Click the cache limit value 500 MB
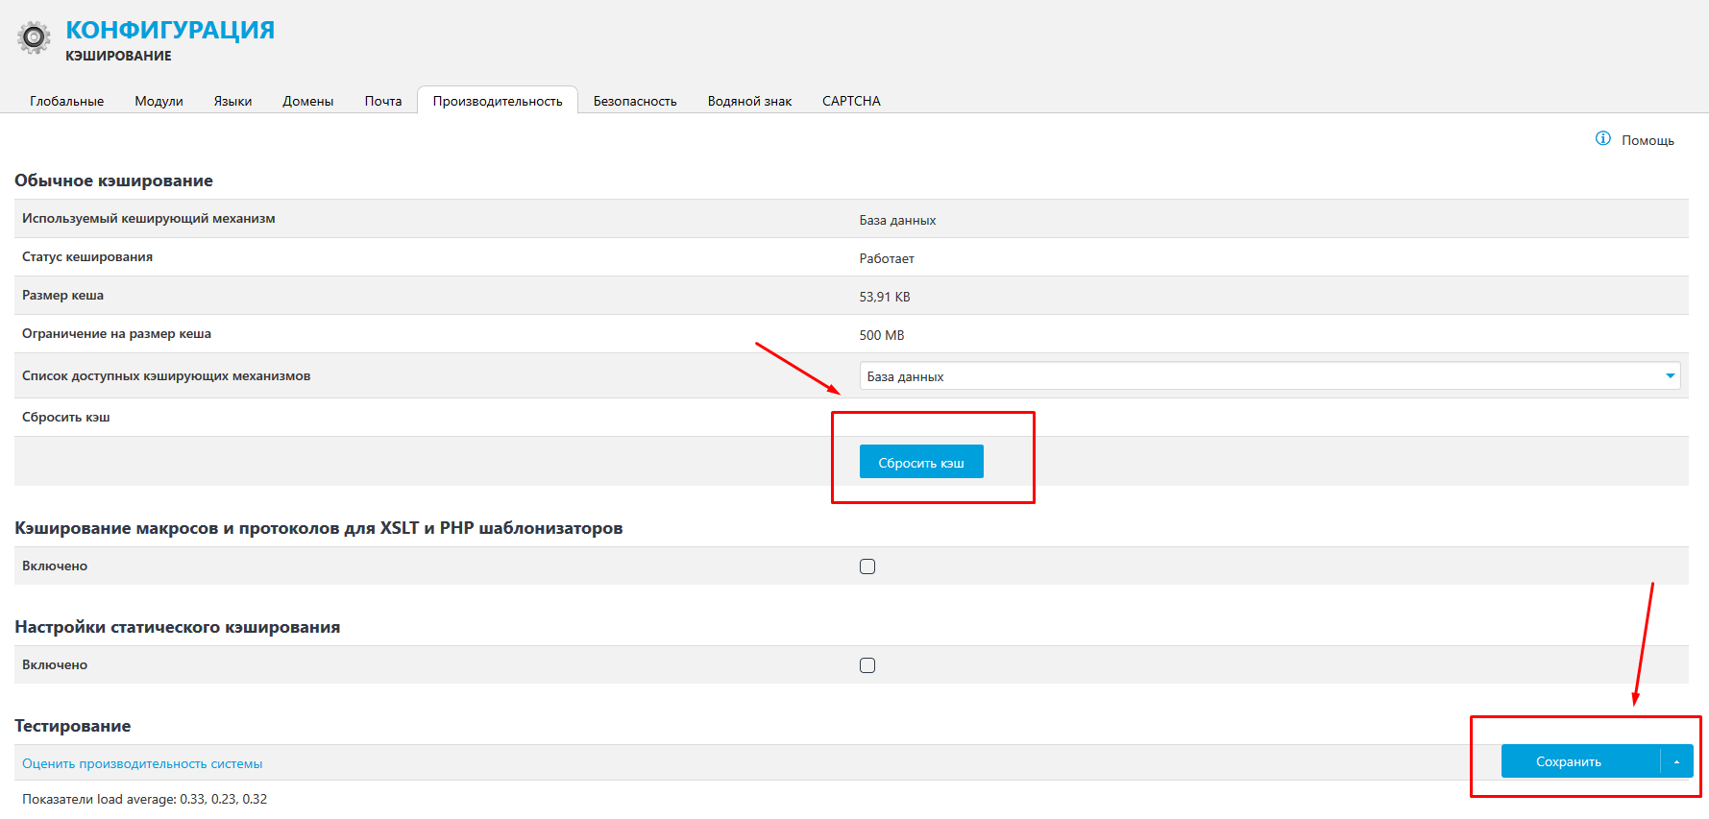 tap(882, 335)
